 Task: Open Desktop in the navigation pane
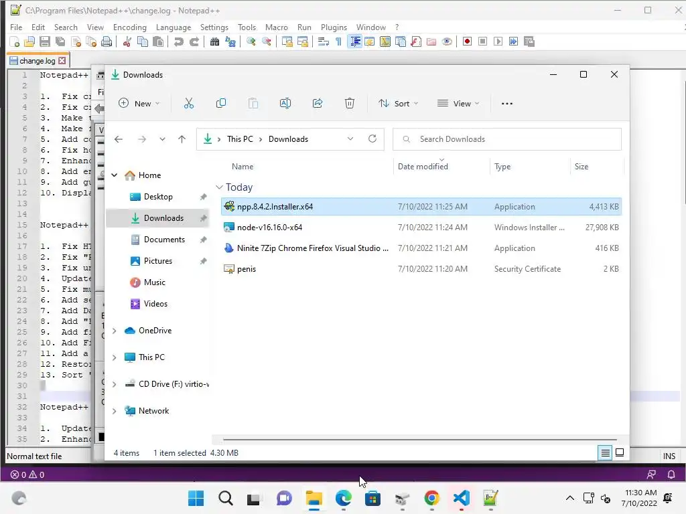158,197
